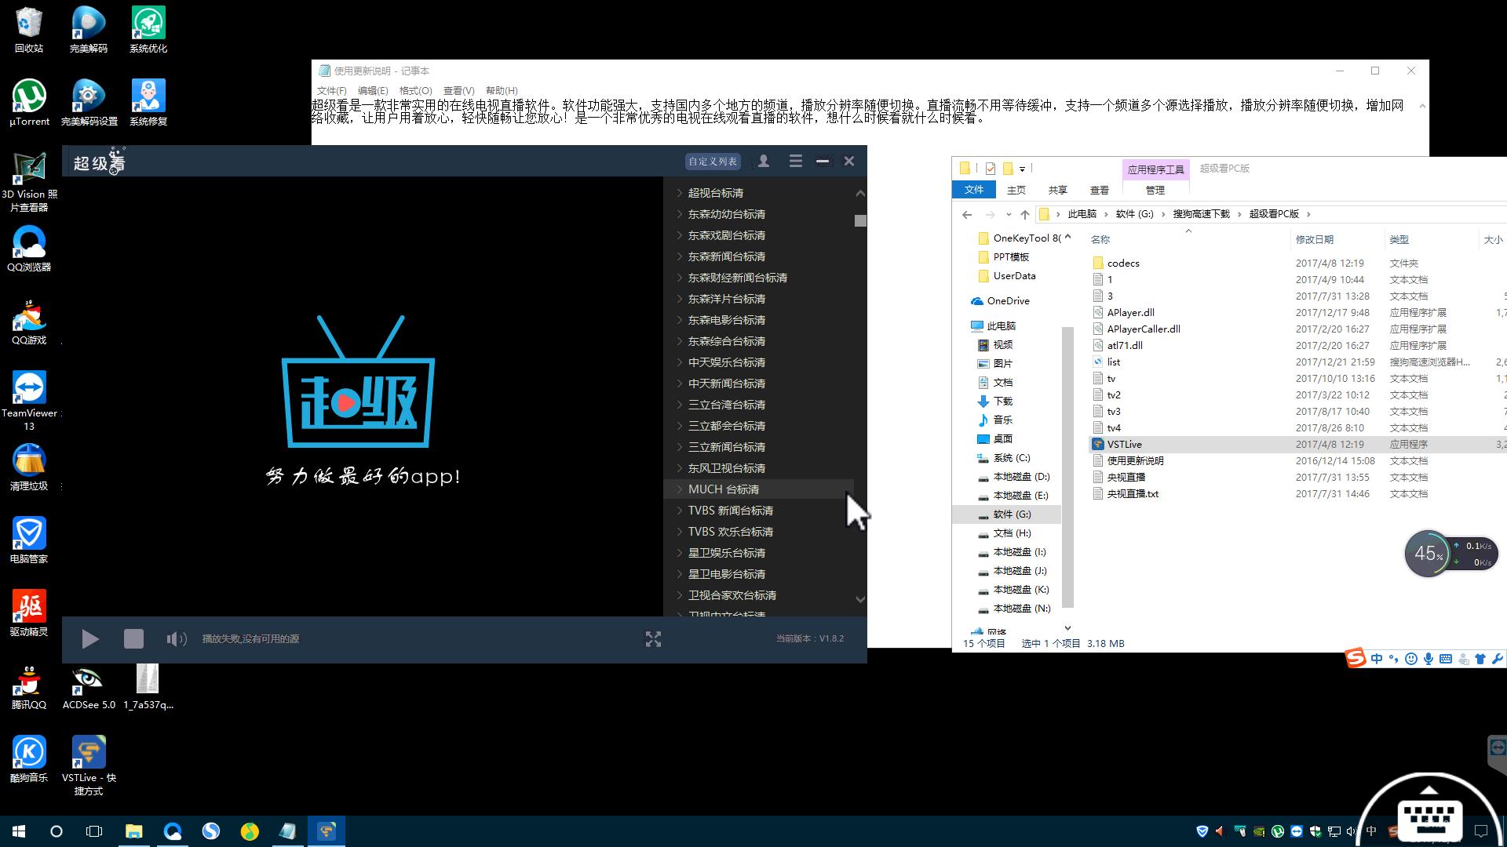This screenshot has height=847, width=1507.
Task: Mute the volume speaker icon
Action: (x=176, y=639)
